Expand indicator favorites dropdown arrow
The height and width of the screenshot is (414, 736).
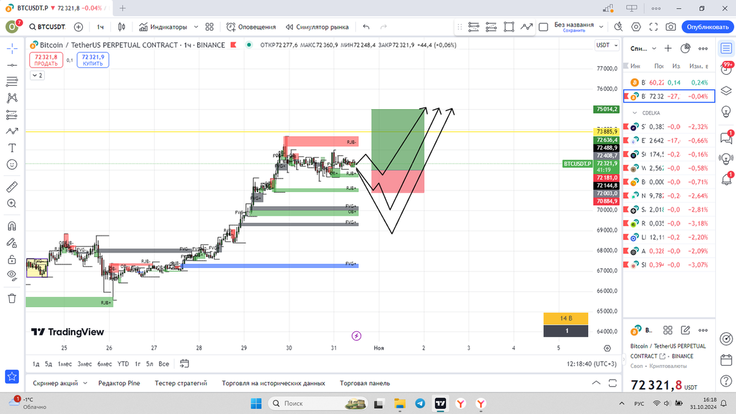pos(195,27)
